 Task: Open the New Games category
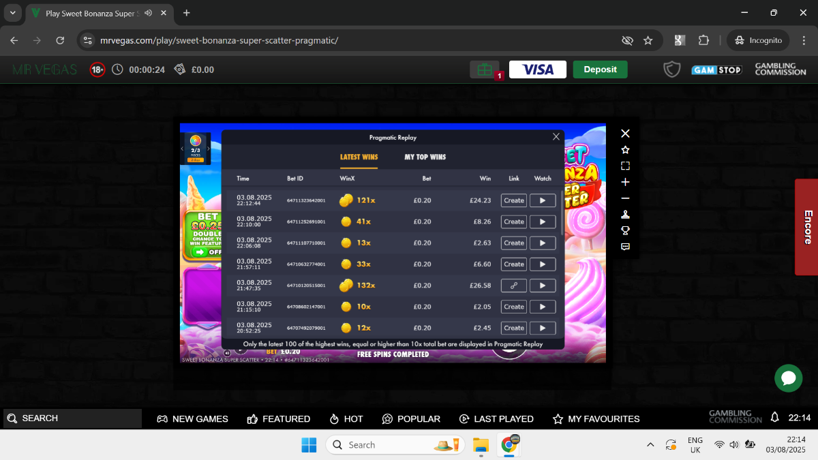point(193,418)
